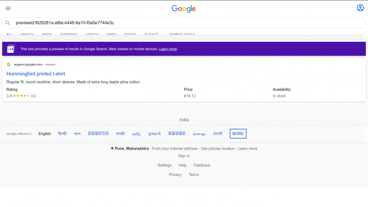
Task: Switch to the Maps tab
Action: pyautogui.click(x=111, y=34)
